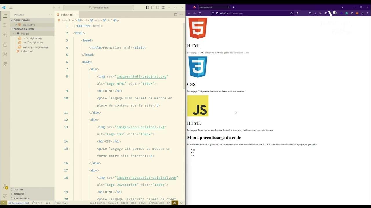
Task: Collapse the Open Editors section
Action: (32, 20)
